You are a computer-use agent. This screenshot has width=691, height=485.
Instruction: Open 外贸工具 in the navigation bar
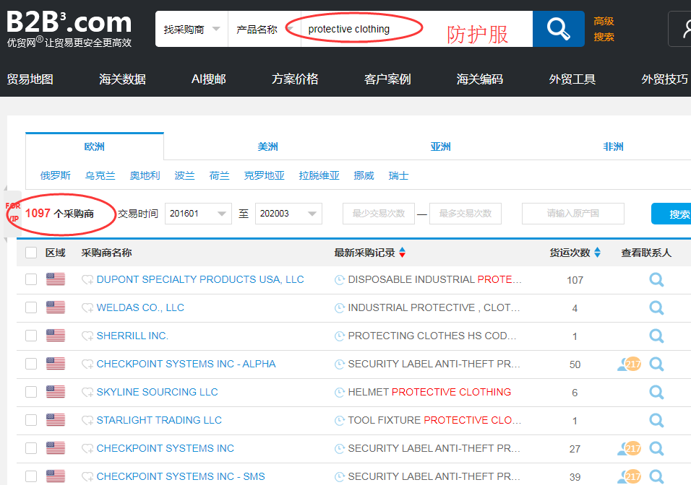[x=572, y=79]
